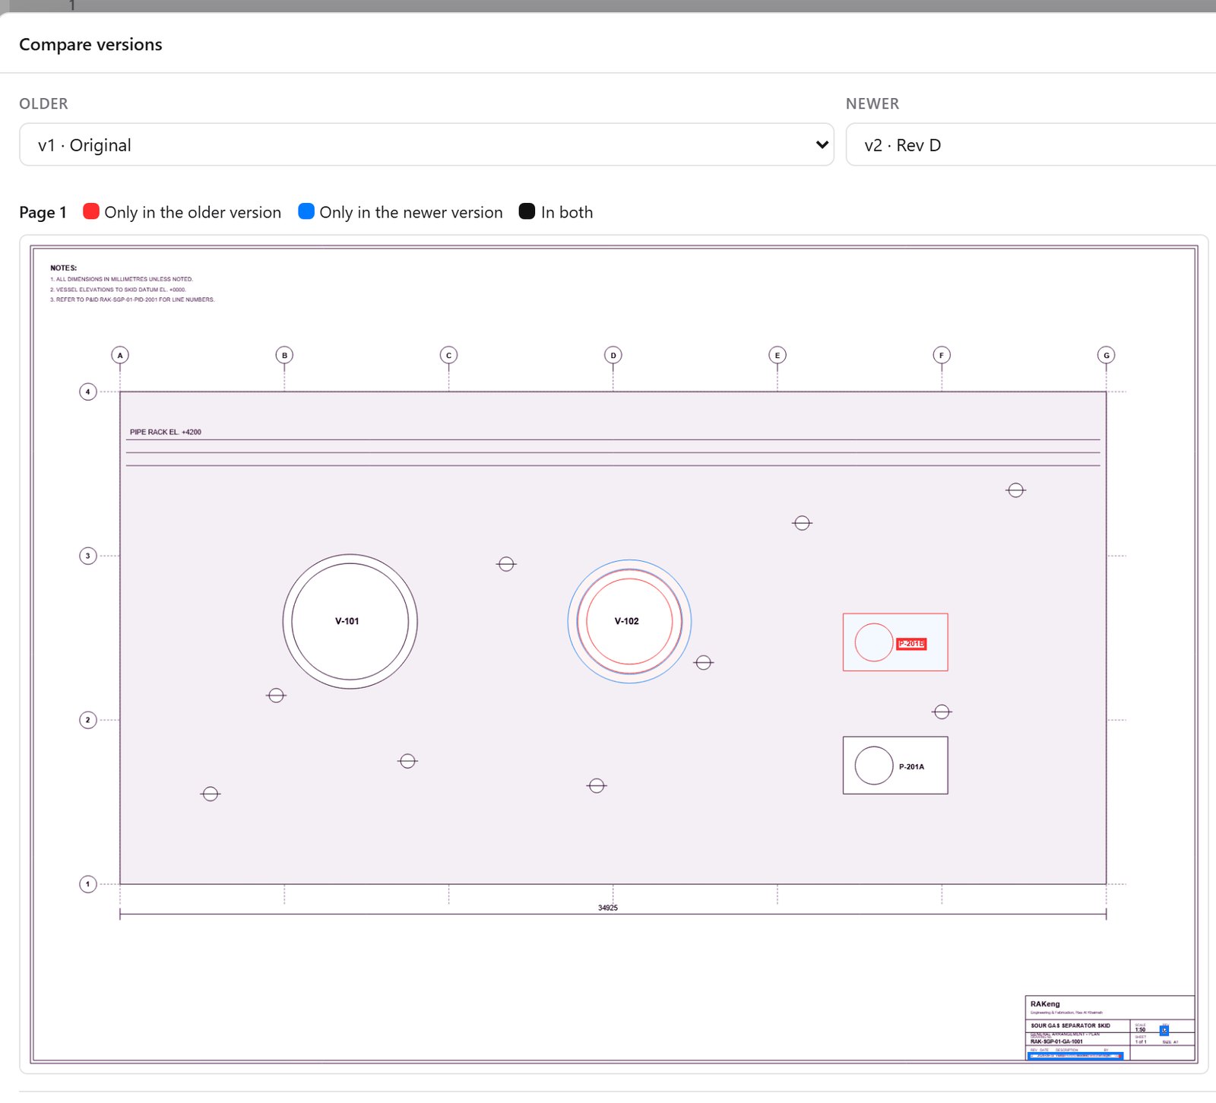1216x1103 pixels.
Task: Click grid bubble G at the top
Action: (1106, 355)
